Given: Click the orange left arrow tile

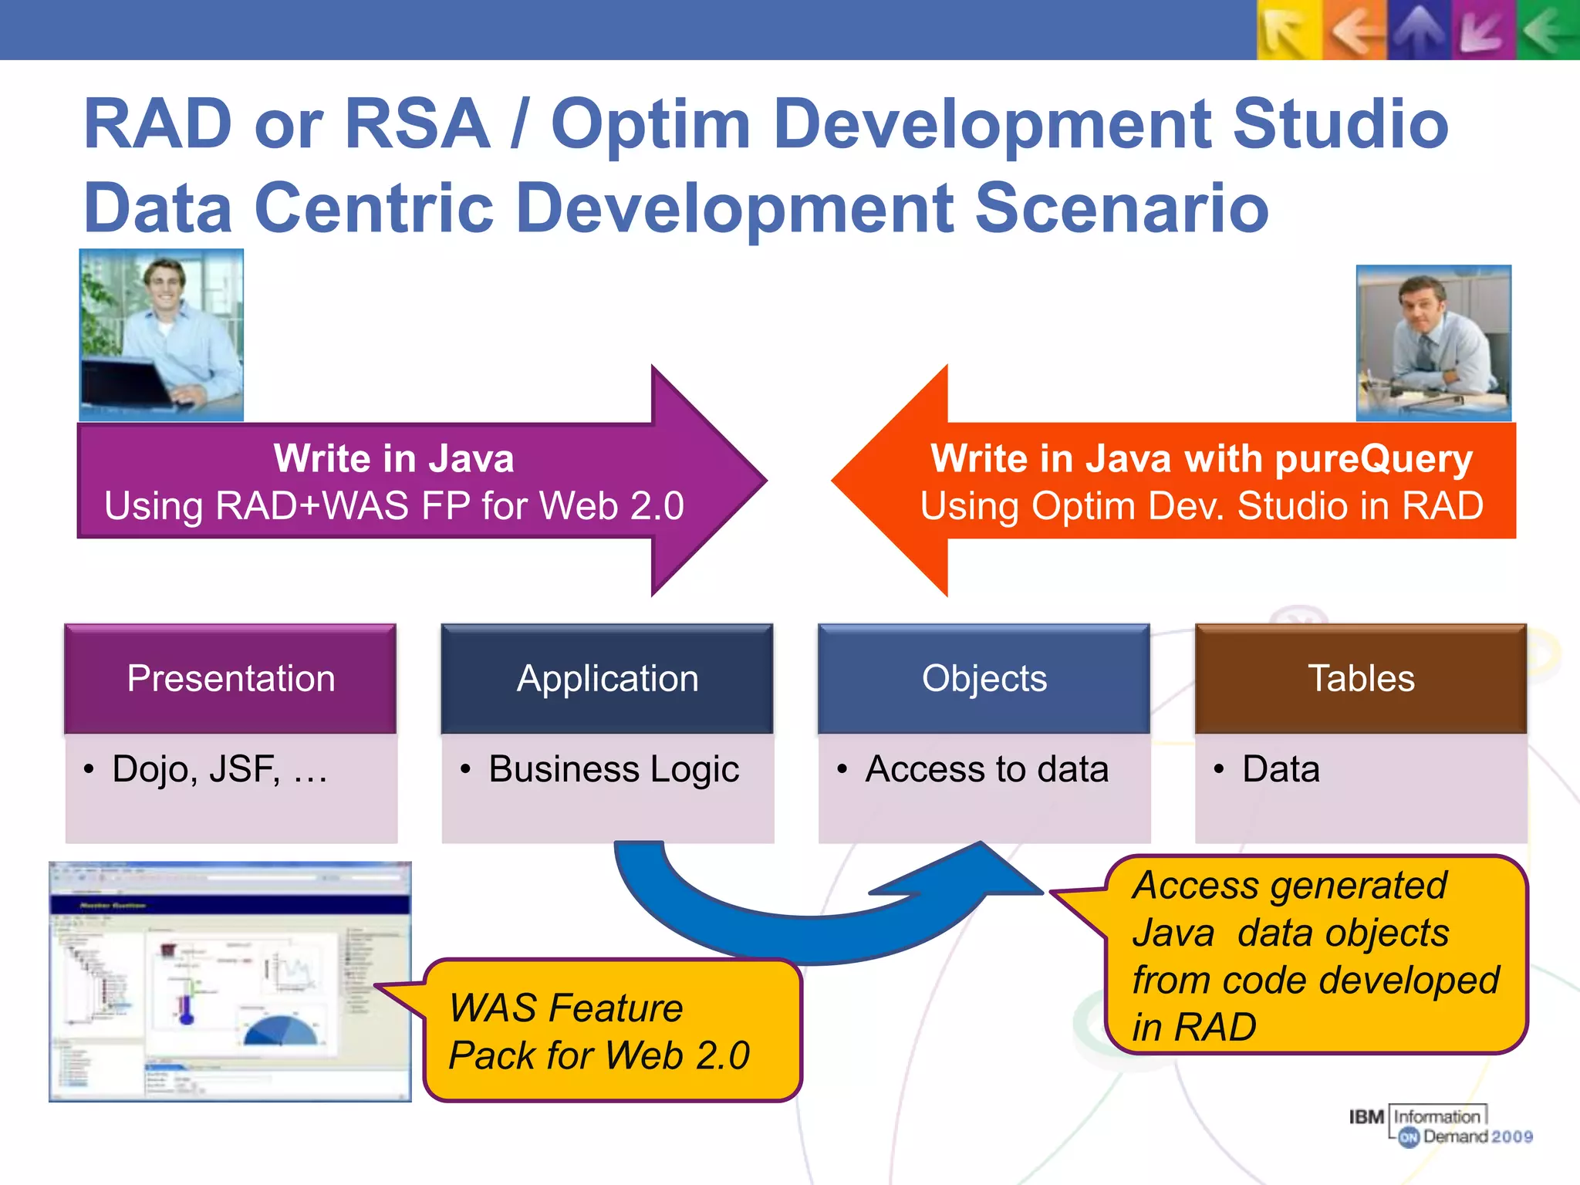Looking at the screenshot, I should pyautogui.click(x=1355, y=31).
